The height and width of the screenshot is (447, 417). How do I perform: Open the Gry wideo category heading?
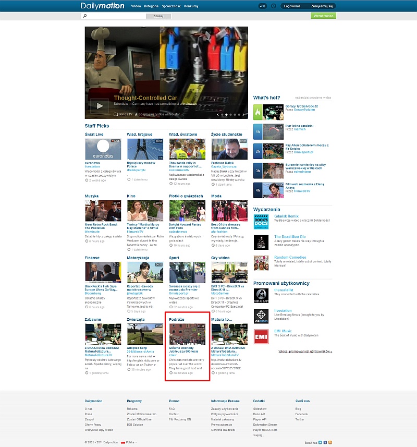tap(220, 258)
